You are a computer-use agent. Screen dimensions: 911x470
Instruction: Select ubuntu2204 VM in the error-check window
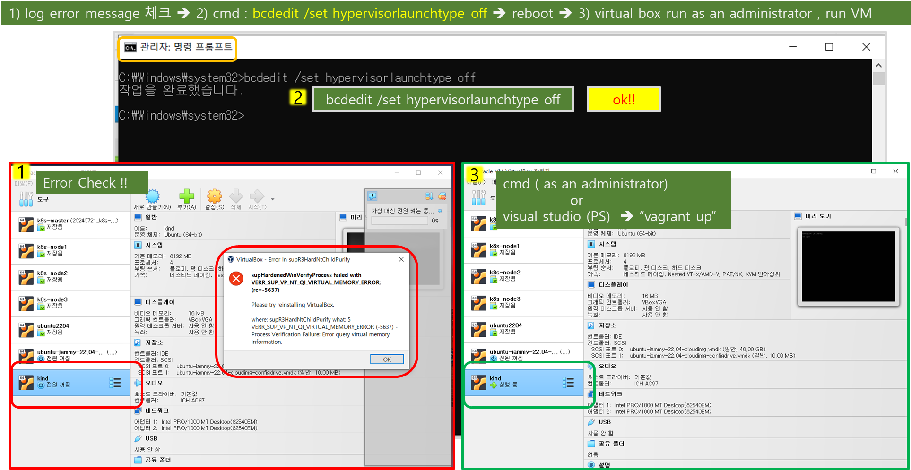point(71,329)
